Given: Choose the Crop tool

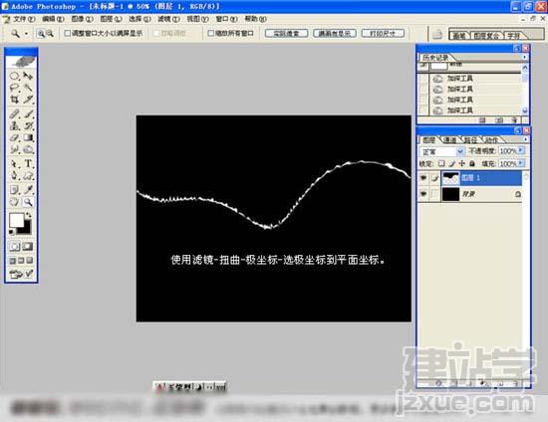Looking at the screenshot, I should pyautogui.click(x=14, y=100).
